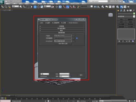Switch to the Create command panel
The image size is (136, 102).
118,11
